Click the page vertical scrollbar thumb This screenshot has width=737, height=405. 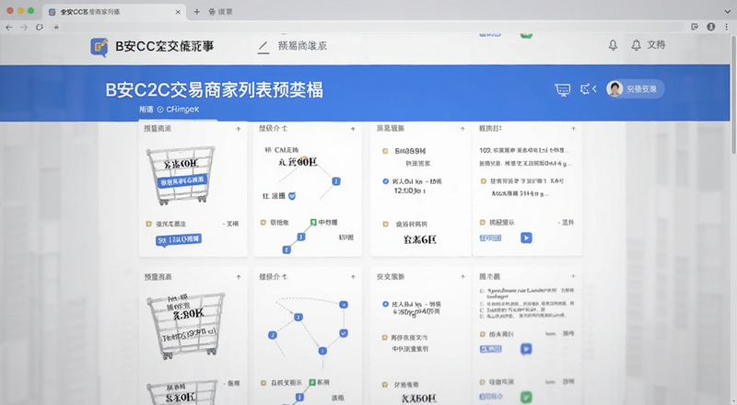(732, 94)
